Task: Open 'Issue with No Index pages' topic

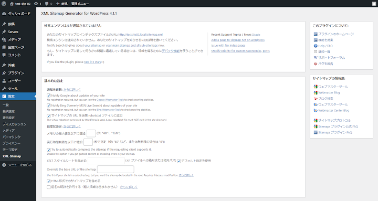Action: pyautogui.click(x=228, y=45)
